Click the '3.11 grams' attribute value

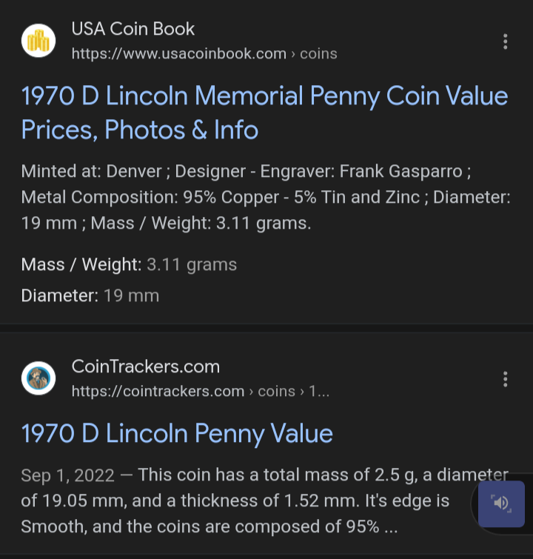(192, 264)
